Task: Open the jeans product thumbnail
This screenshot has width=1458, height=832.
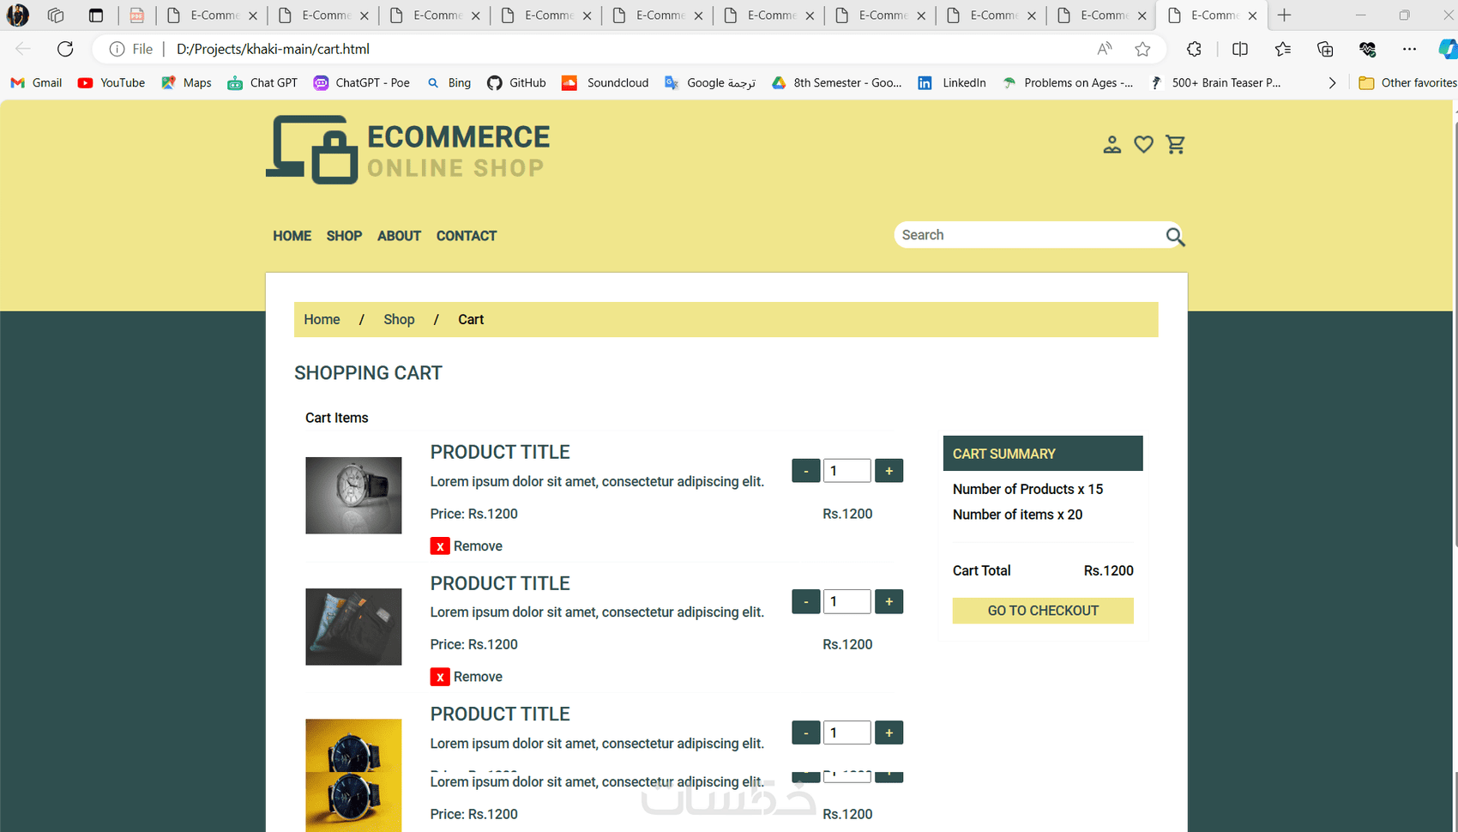Action: coord(353,627)
